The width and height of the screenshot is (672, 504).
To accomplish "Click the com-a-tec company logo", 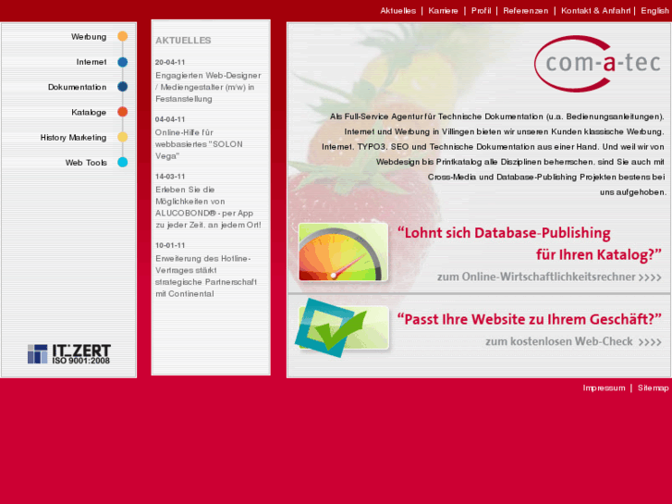I will [598, 64].
